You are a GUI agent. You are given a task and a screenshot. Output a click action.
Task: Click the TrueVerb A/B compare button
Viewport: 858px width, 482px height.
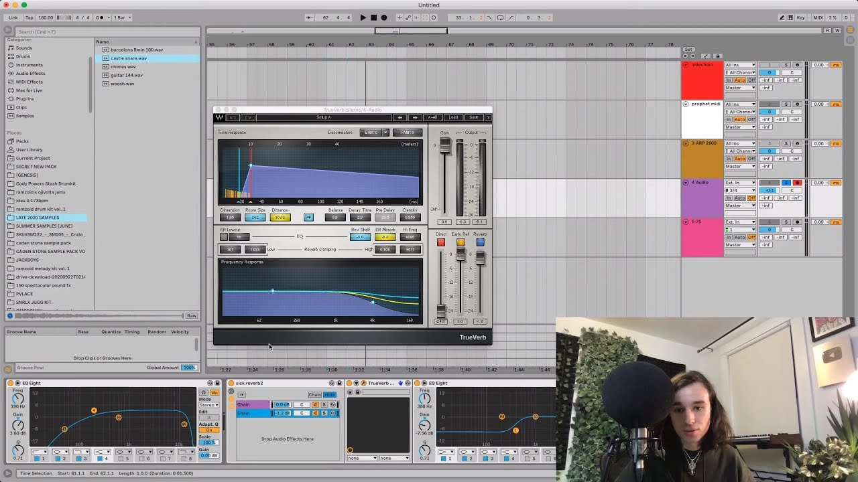pos(433,118)
